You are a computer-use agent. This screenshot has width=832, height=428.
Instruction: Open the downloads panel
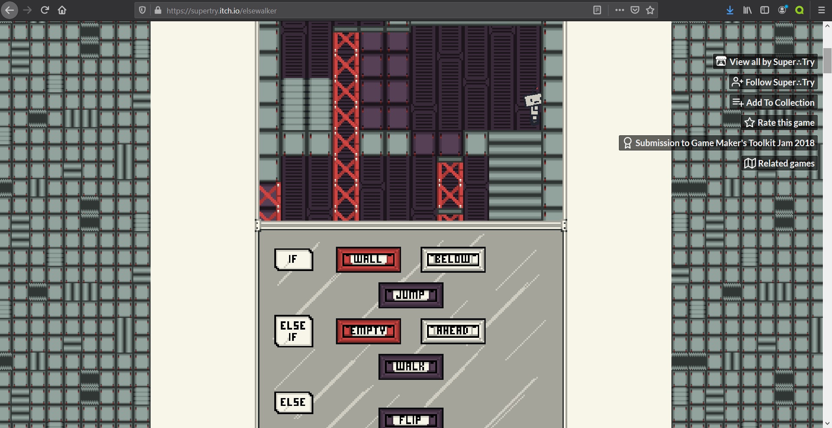point(730,10)
